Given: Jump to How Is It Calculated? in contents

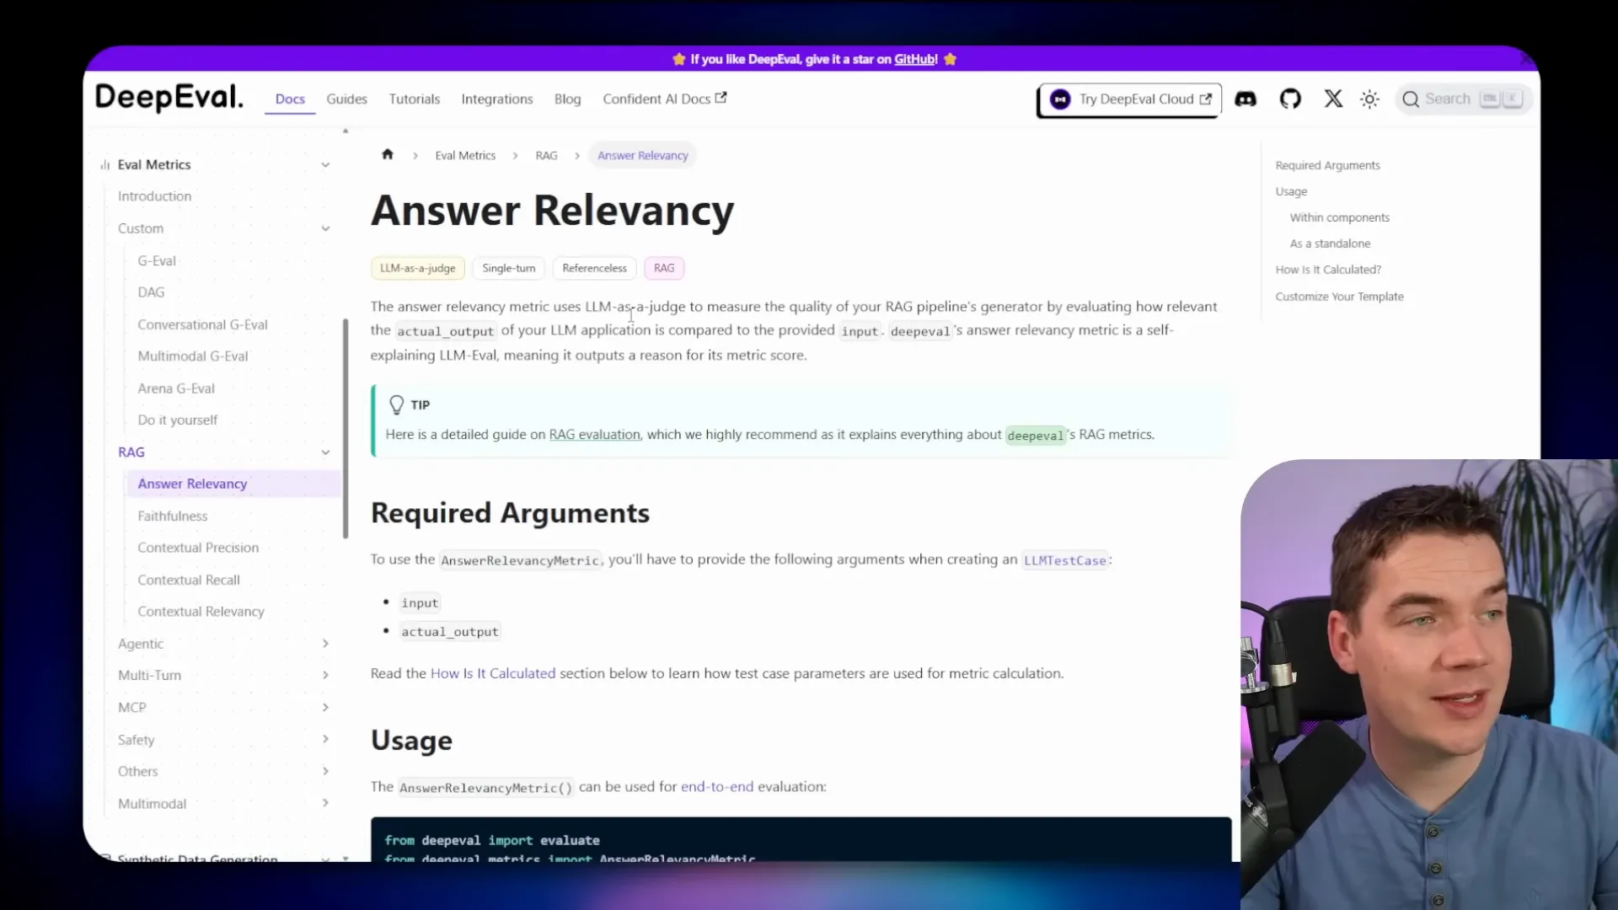Looking at the screenshot, I should coord(1328,270).
